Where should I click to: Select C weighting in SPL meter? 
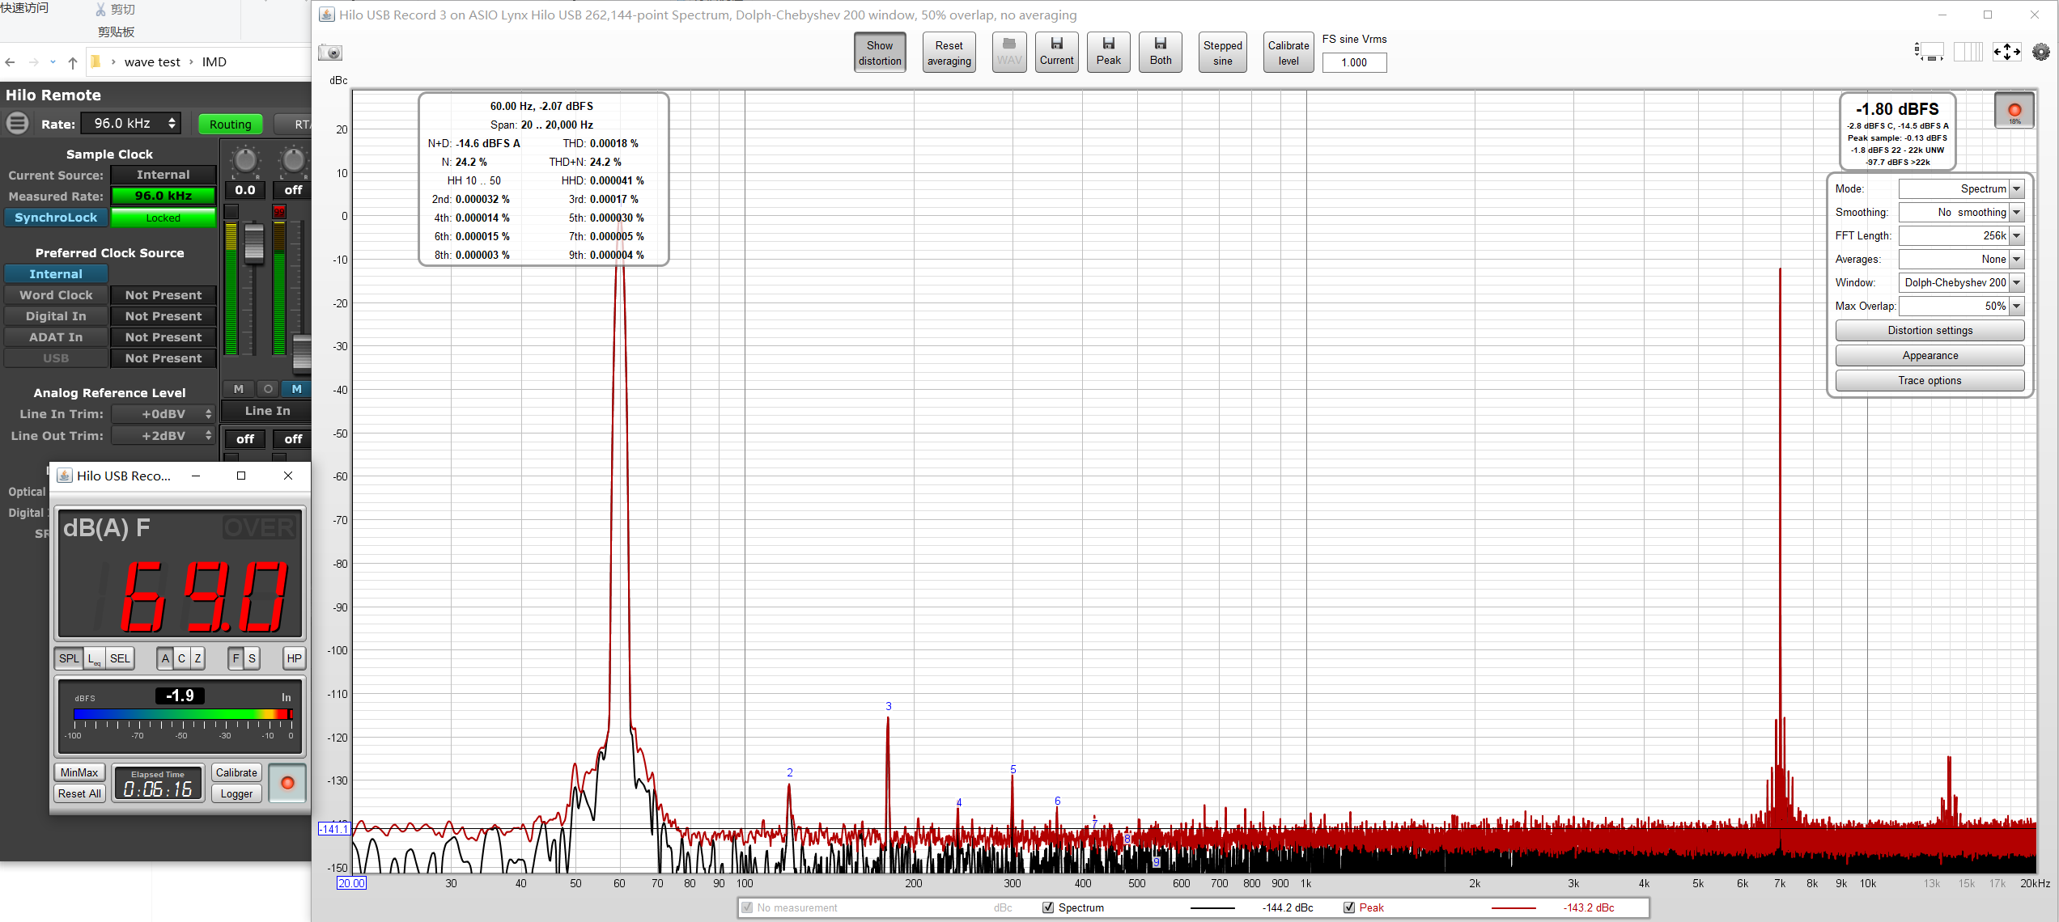[x=181, y=658]
